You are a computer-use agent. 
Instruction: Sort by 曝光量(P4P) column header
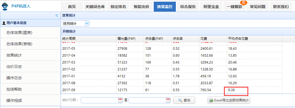pyautogui.click(x=130, y=39)
